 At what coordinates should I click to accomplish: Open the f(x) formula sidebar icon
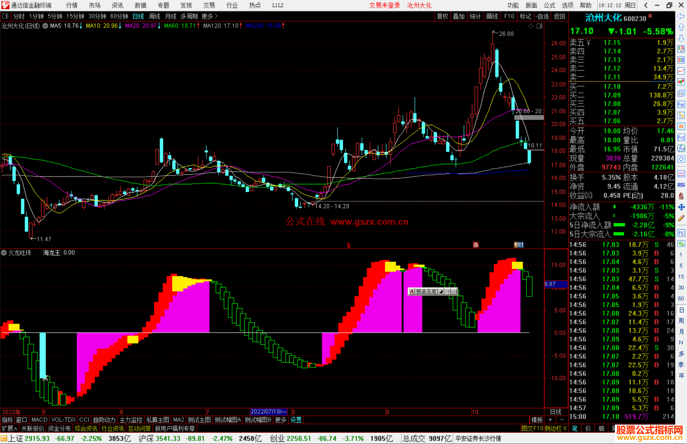click(x=681, y=148)
